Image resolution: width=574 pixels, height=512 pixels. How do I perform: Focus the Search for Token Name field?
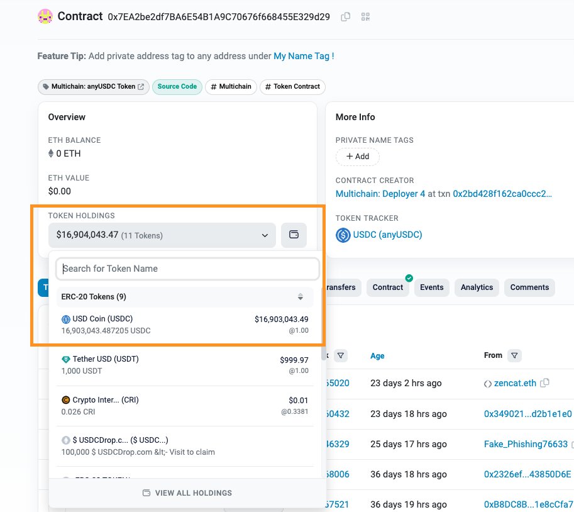click(x=187, y=269)
